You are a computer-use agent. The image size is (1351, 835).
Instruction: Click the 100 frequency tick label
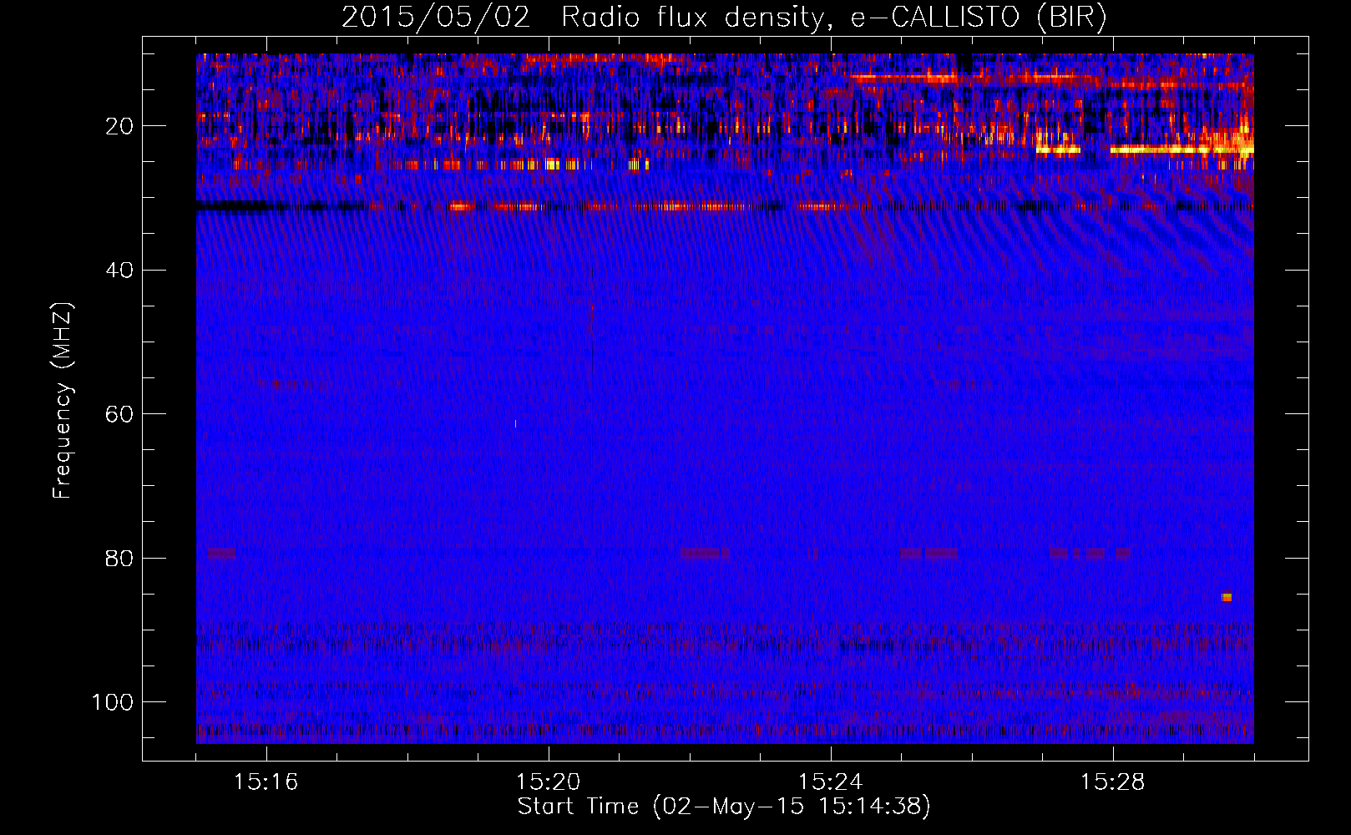click(x=113, y=702)
